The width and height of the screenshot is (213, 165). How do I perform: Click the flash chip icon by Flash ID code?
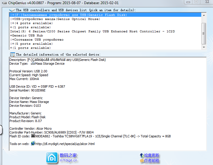pos(33,136)
